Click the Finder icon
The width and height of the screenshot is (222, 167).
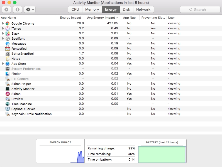point(8,74)
